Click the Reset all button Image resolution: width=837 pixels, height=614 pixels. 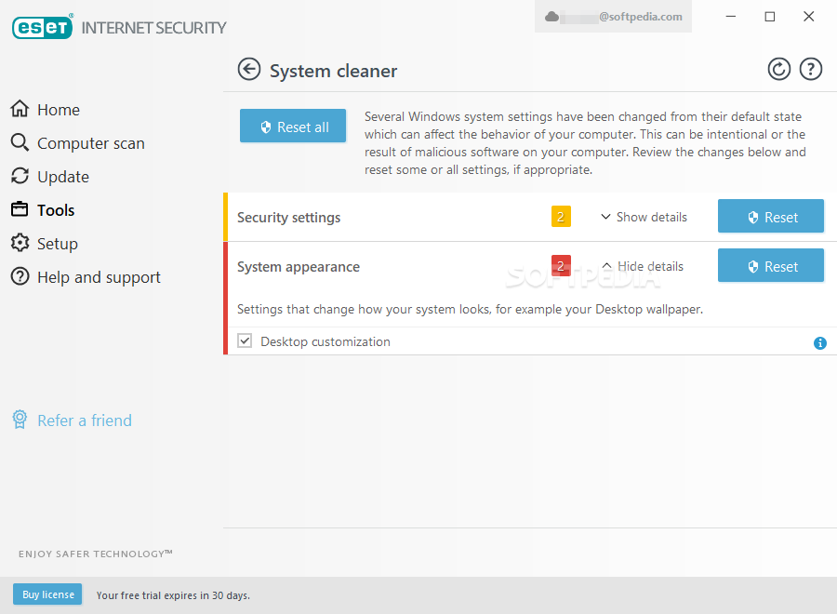point(293,126)
